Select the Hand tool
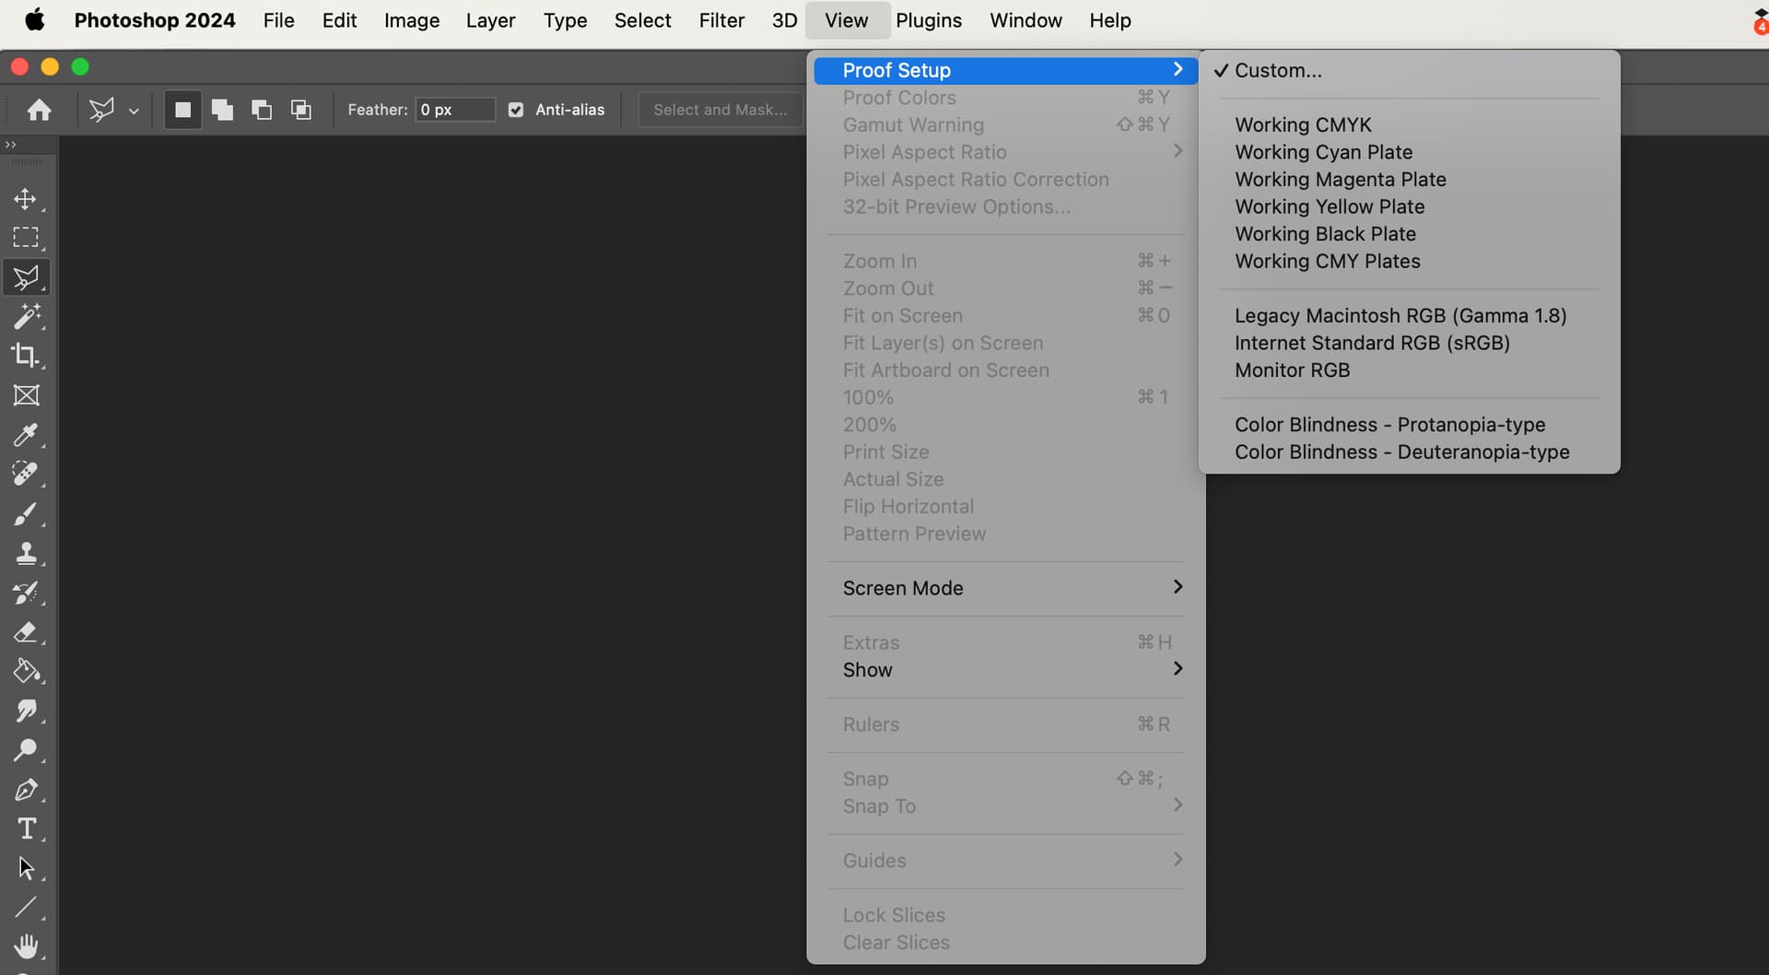The height and width of the screenshot is (975, 1769). pos(26,946)
